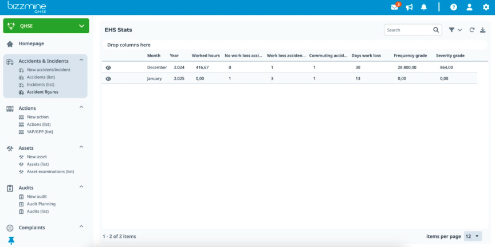
Task: View the December 2.024 record eye icon
Action: pos(108,67)
